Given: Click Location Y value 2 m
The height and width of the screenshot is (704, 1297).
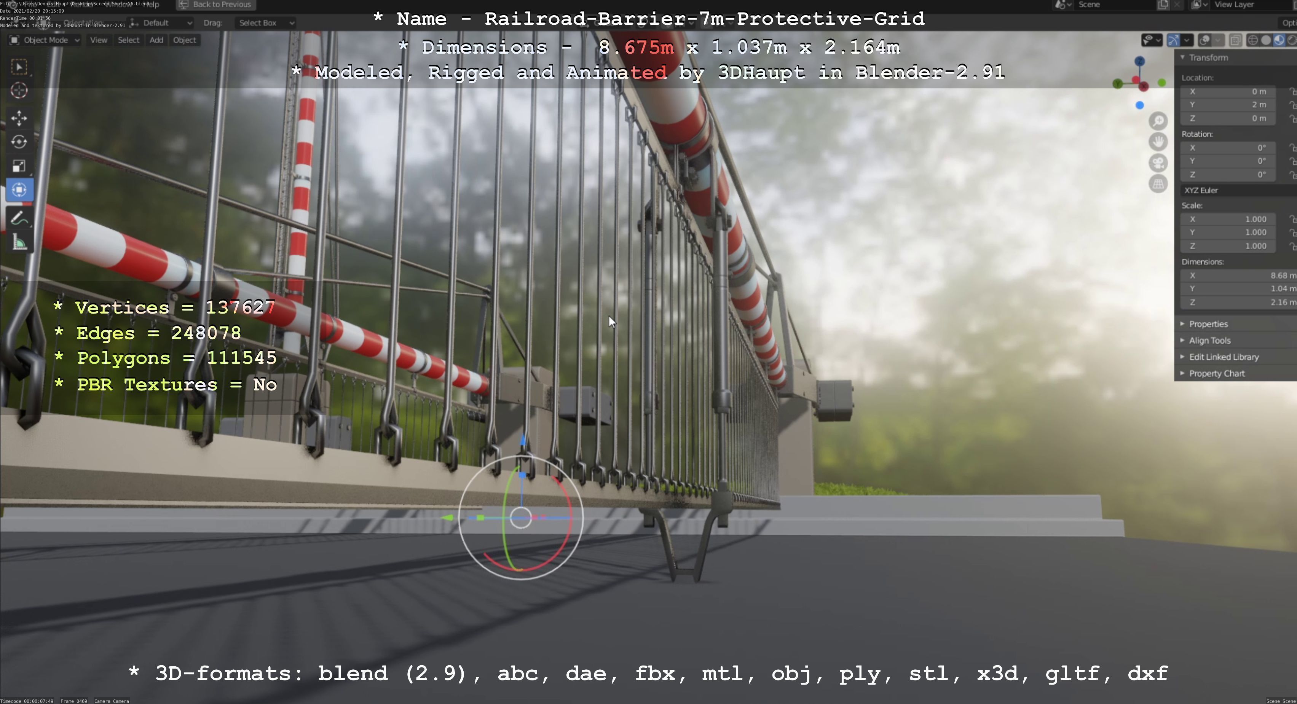Looking at the screenshot, I should click(1228, 105).
